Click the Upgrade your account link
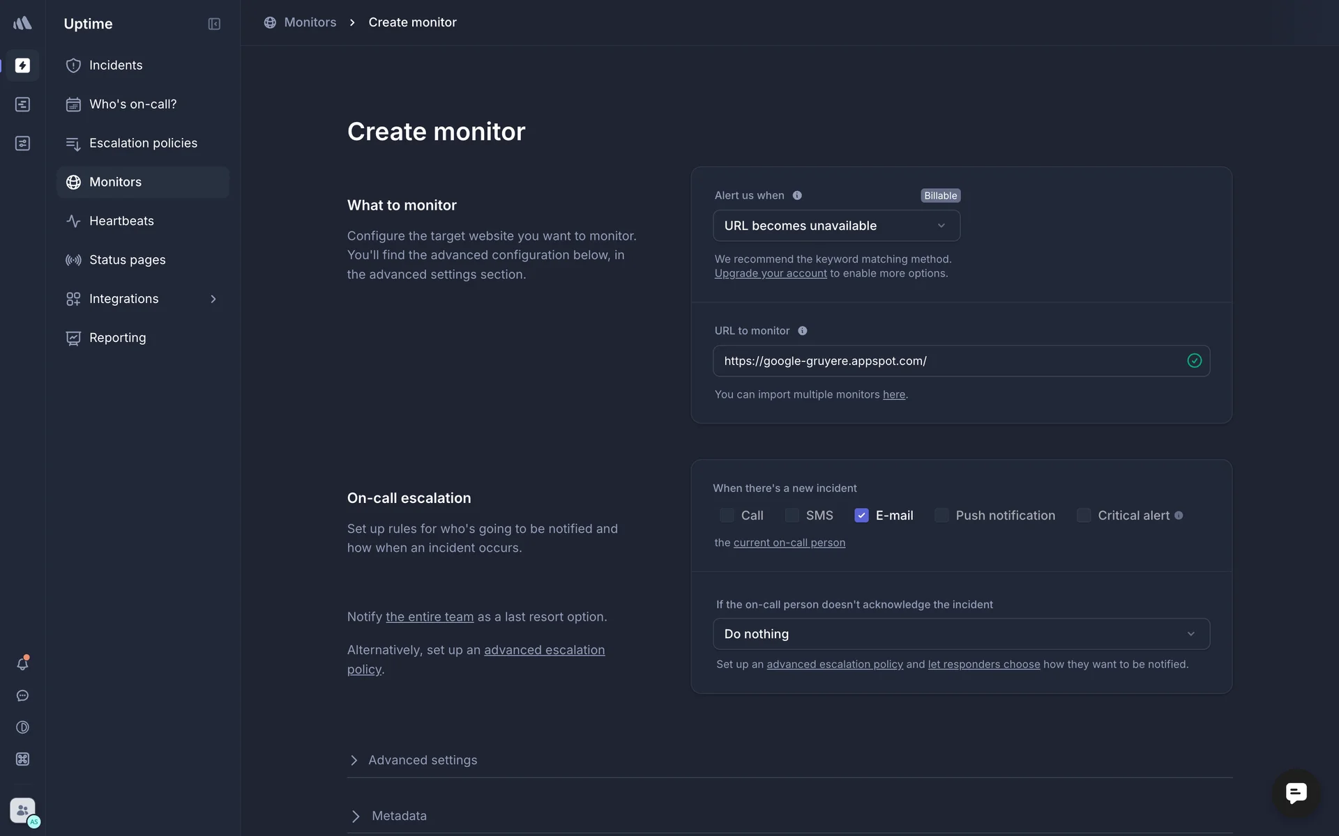 coord(770,274)
